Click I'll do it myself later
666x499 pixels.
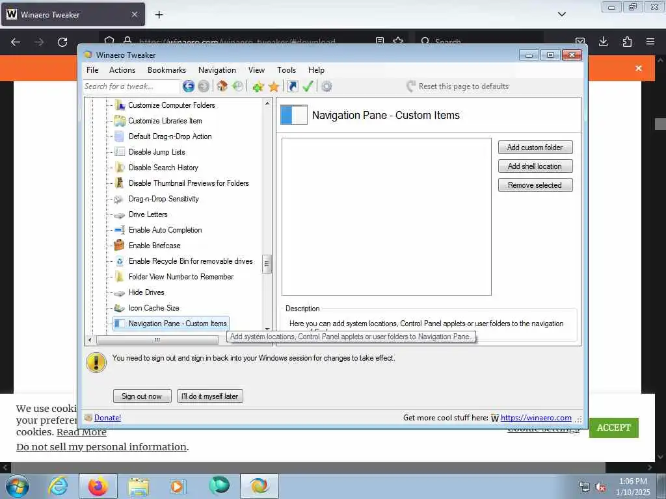coord(210,396)
